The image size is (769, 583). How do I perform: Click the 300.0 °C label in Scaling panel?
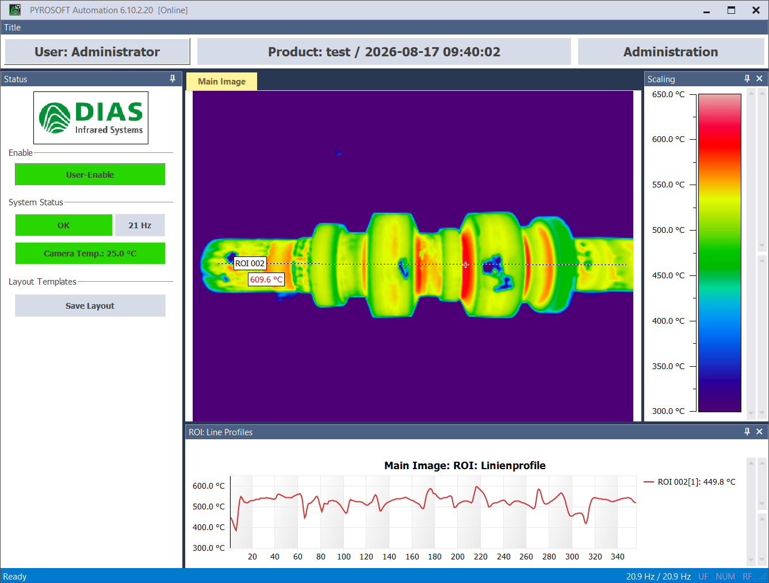[668, 411]
